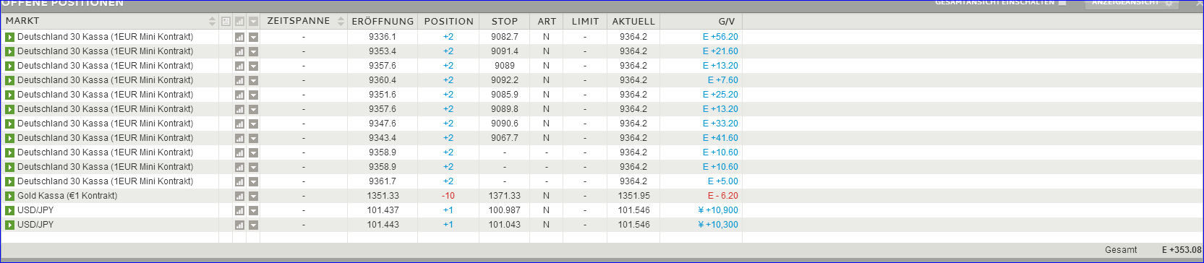Click Aktuell column header
This screenshot has height=263, width=1204.
pos(633,22)
